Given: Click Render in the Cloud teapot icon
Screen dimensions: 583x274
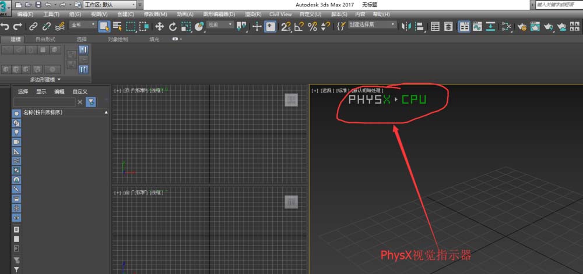Looking at the screenshot, I should point(562,26).
